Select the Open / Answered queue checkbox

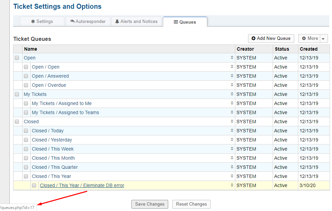(x=26, y=76)
